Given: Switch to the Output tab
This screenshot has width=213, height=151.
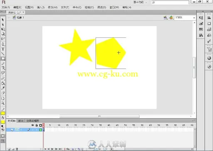Looking at the screenshot, I should click(21, 121).
